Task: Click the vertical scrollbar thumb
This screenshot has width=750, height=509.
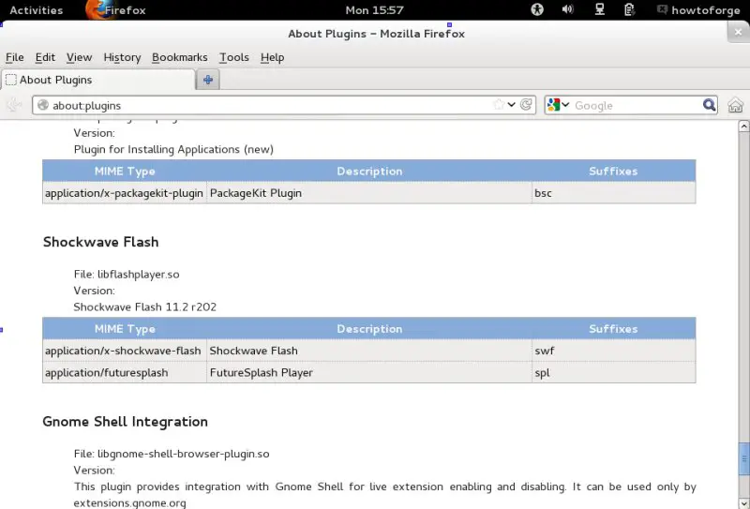Action: point(743,458)
